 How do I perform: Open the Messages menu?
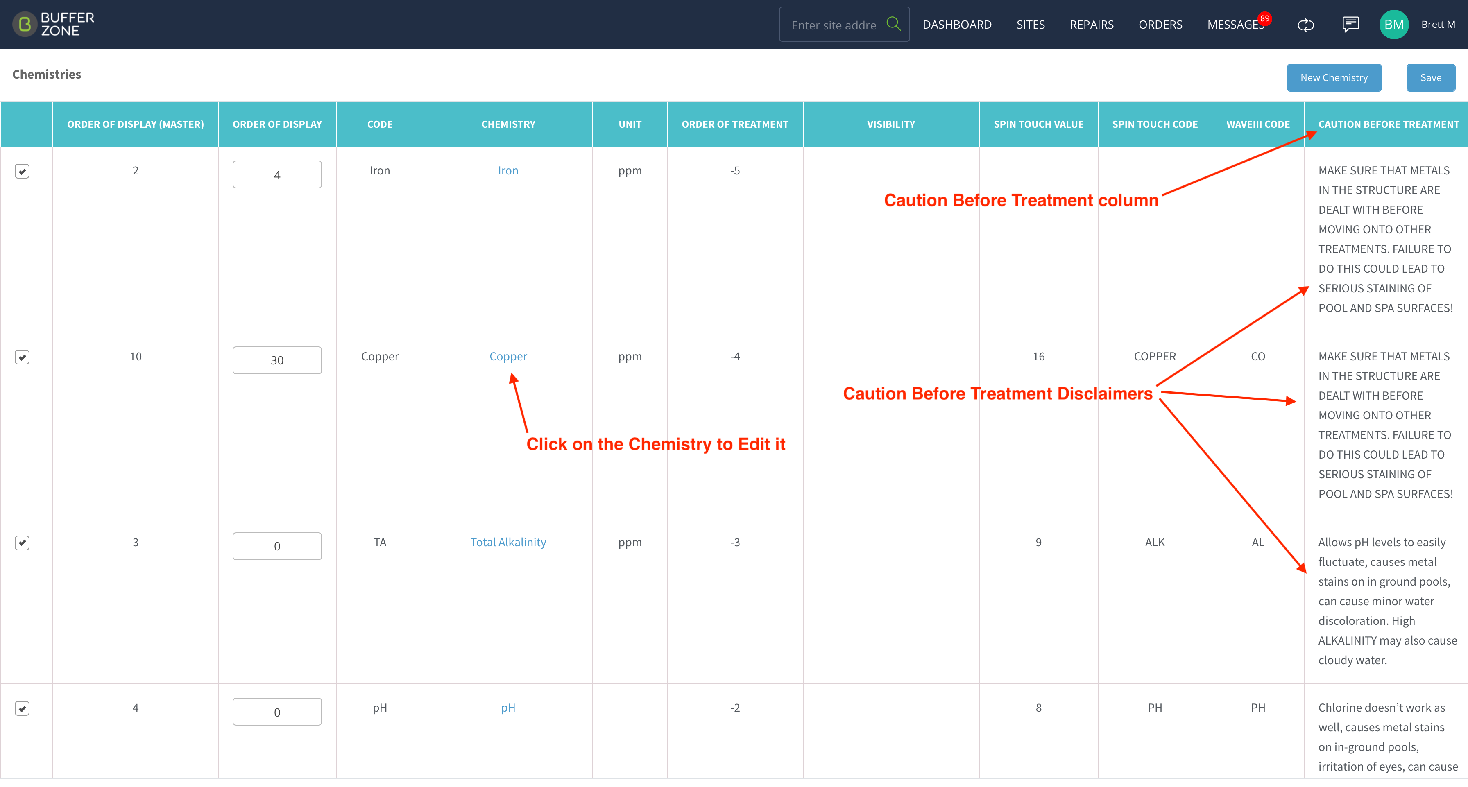[1235, 25]
